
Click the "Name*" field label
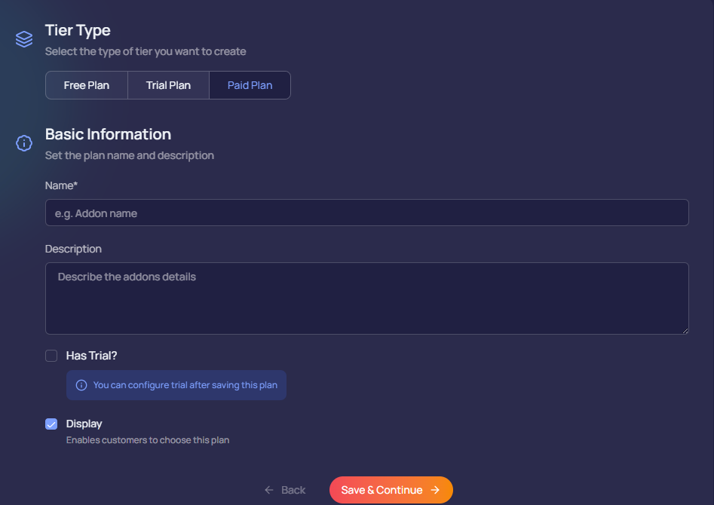pyautogui.click(x=62, y=185)
